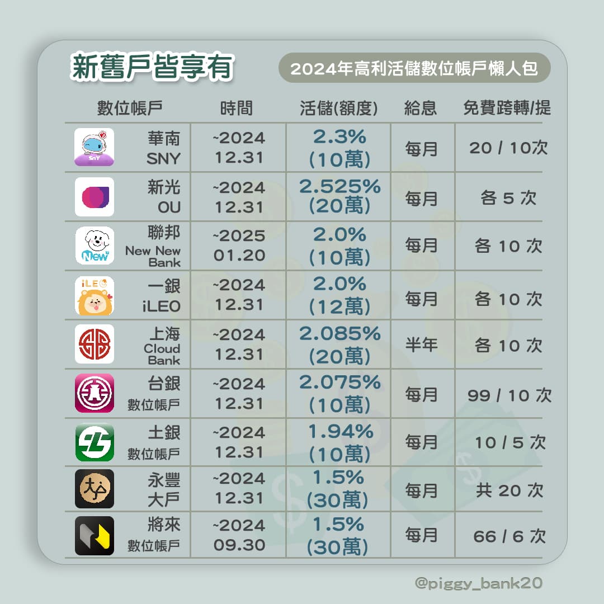Click the free transfers value 各 5 次

508,198
